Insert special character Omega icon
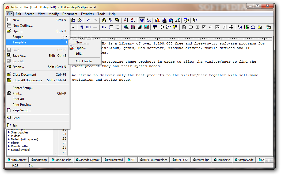Screen dimensions: 281x175 pyautogui.click(x=253, y=27)
